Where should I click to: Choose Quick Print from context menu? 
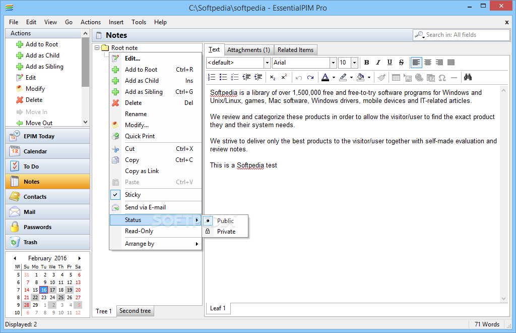pos(155,136)
